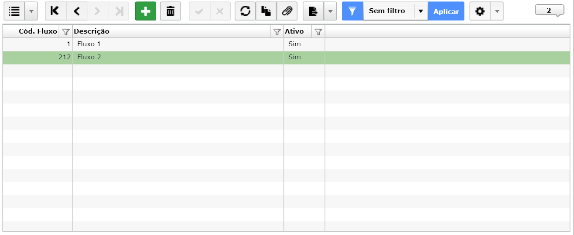Go to the last record
The image size is (574, 235).
click(x=118, y=11)
